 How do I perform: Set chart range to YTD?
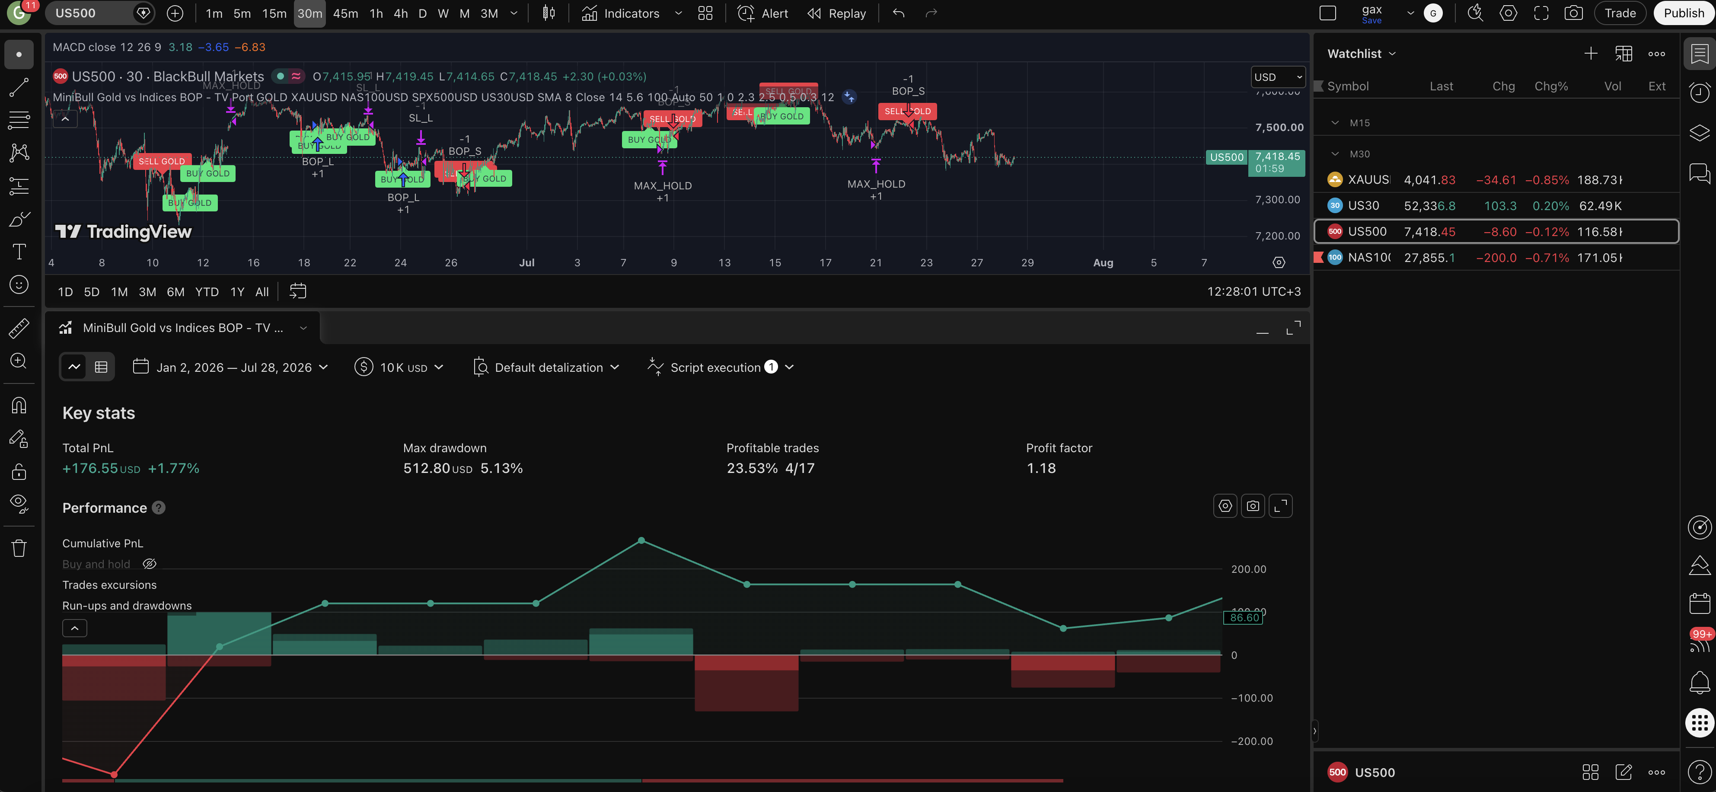click(x=207, y=292)
